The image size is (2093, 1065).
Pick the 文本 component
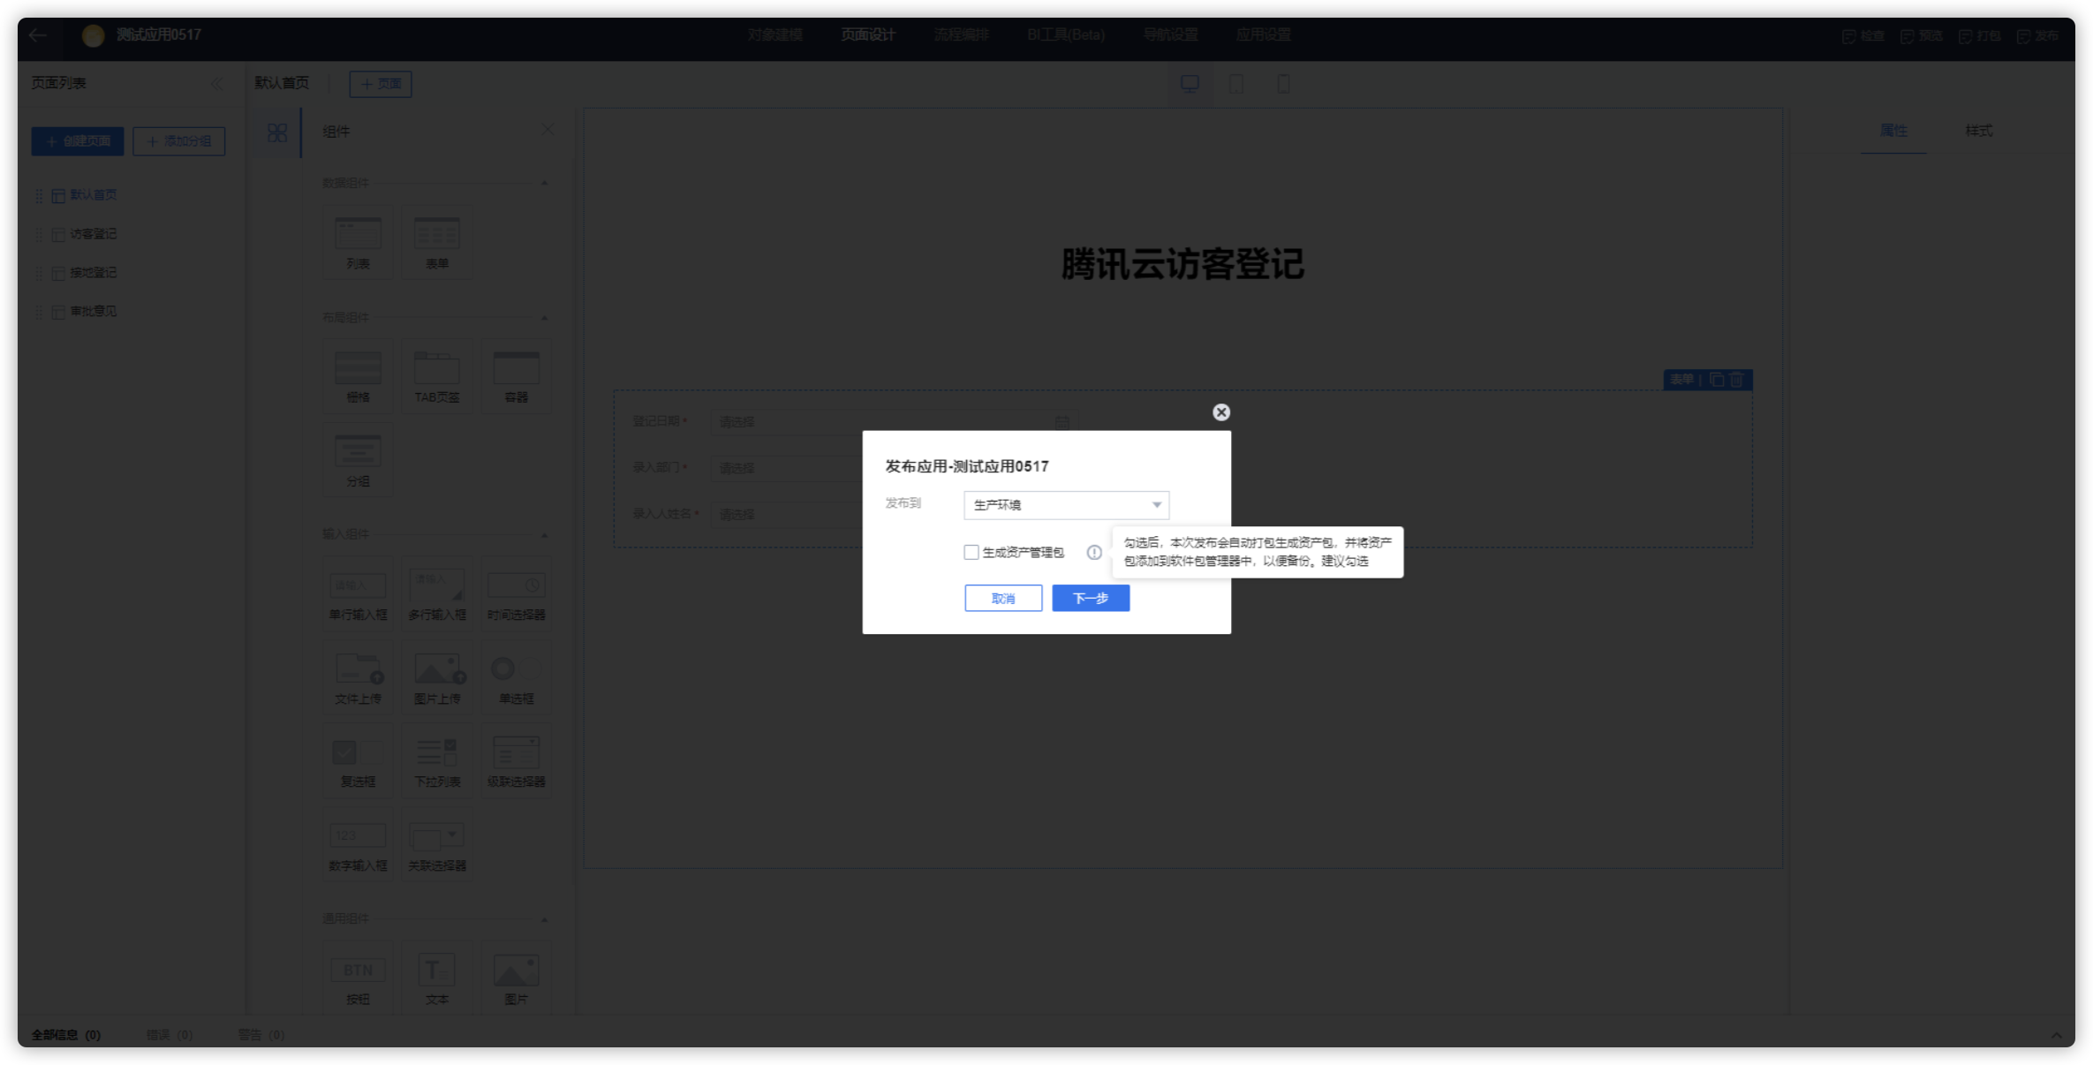coord(437,978)
